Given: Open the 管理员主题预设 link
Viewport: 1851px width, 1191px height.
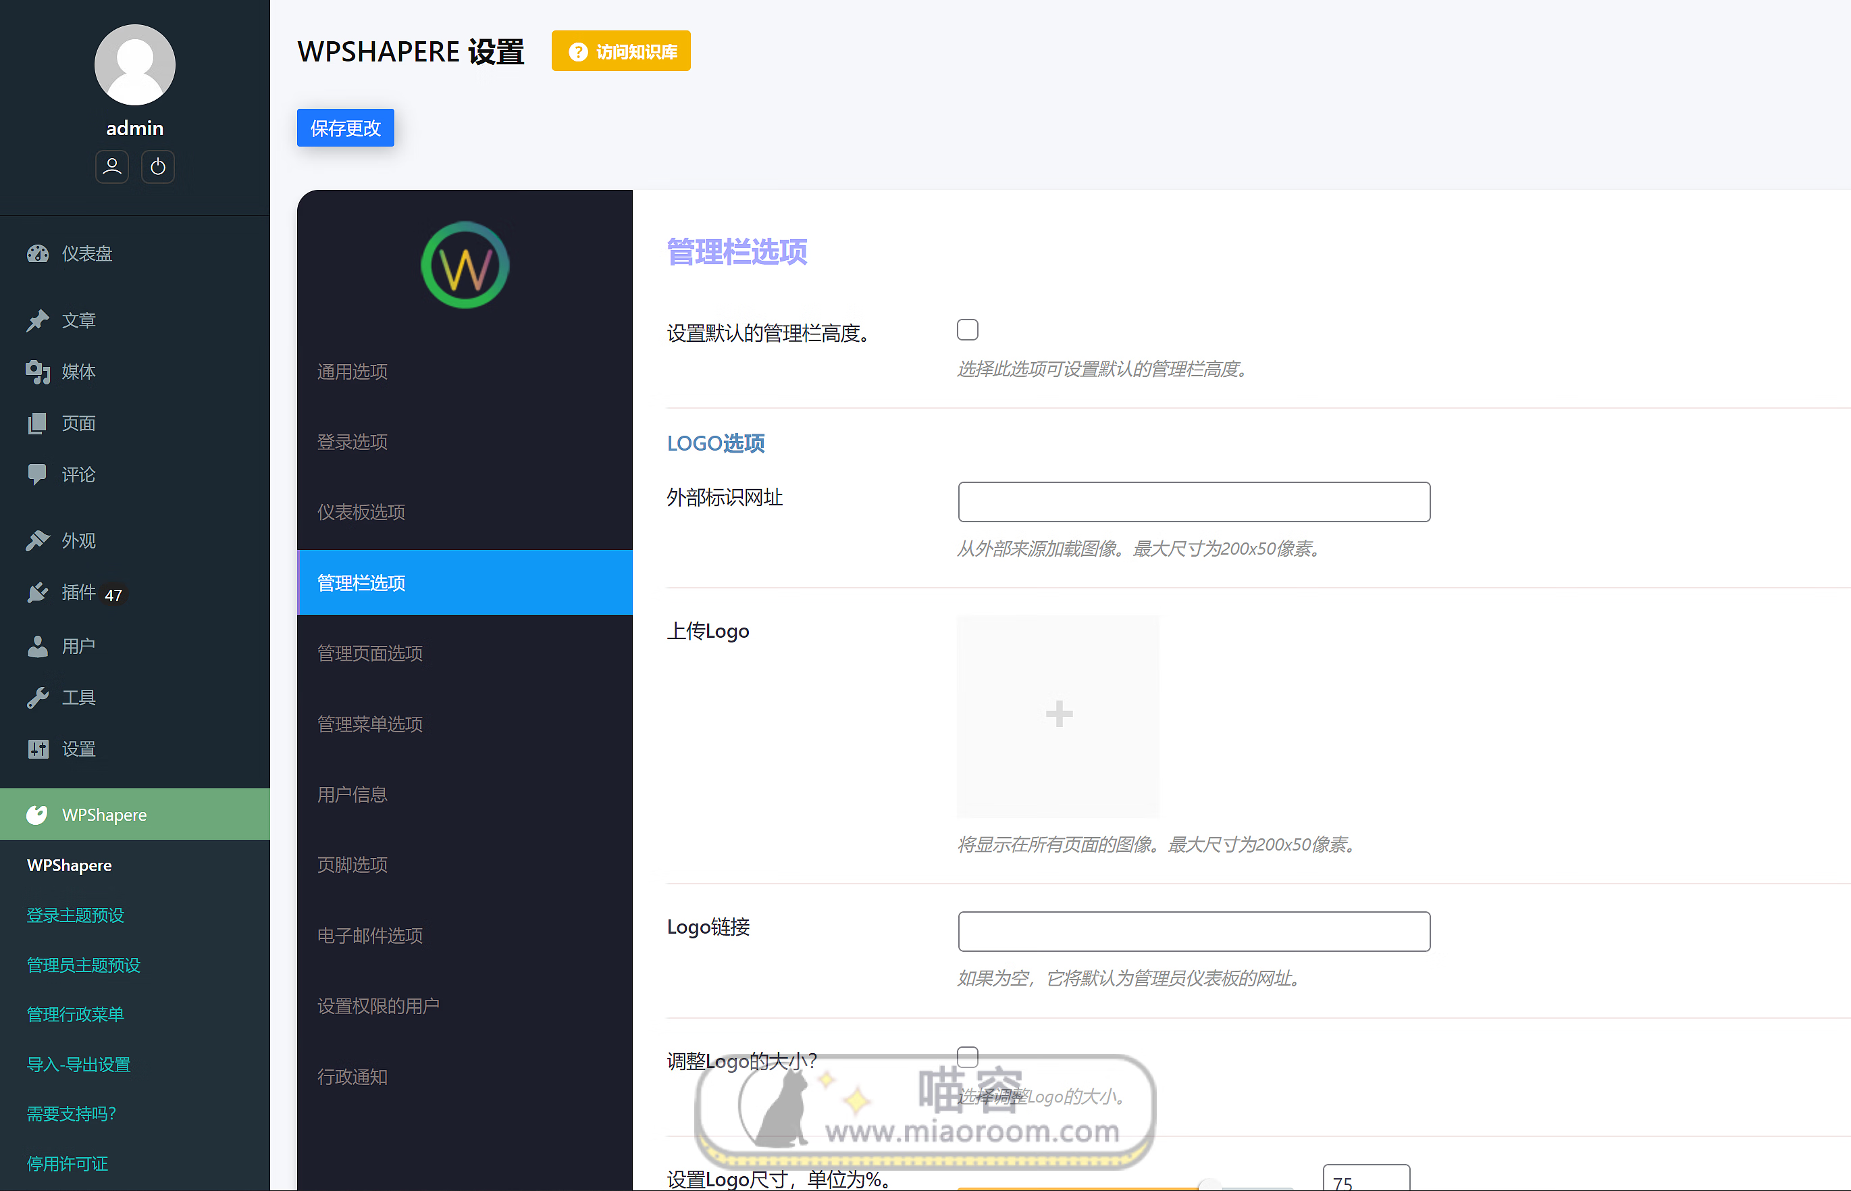Looking at the screenshot, I should (x=84, y=965).
